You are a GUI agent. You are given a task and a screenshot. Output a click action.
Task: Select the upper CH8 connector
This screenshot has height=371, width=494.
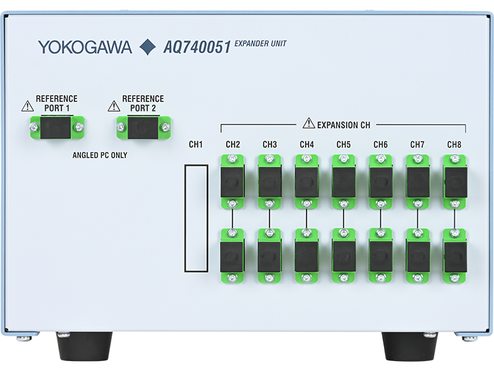454,181
